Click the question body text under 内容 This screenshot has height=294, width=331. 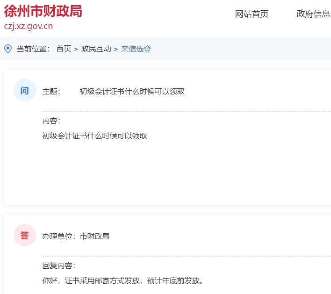(x=94, y=136)
